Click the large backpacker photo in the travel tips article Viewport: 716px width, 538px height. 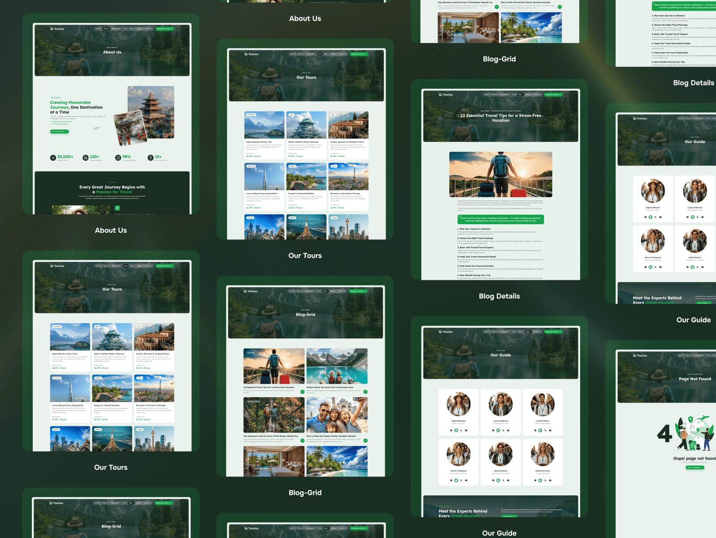(501, 174)
